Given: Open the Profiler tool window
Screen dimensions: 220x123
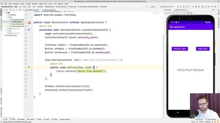Looking at the screenshot, I should tap(55, 119).
